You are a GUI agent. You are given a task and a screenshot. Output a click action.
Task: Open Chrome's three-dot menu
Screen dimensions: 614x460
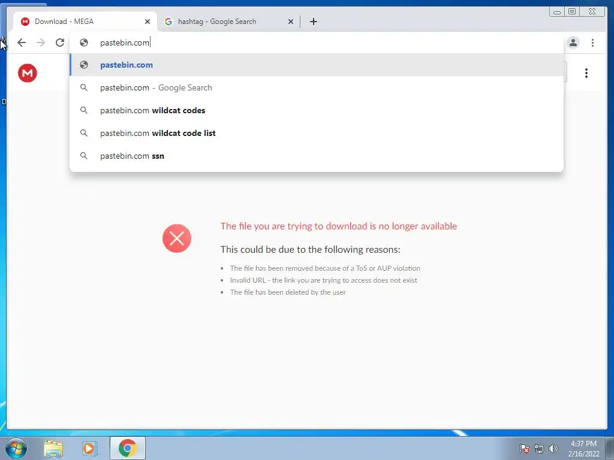pos(593,43)
